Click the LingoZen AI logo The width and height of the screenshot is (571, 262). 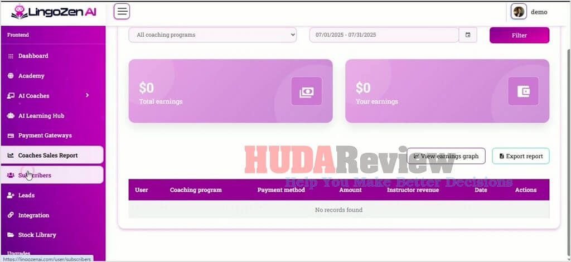54,12
